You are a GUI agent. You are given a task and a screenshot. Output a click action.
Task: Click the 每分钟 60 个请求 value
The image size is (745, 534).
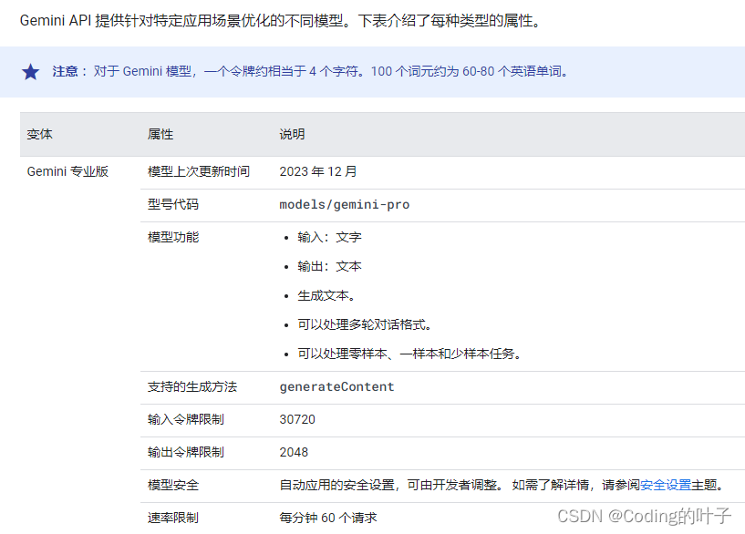pos(328,518)
